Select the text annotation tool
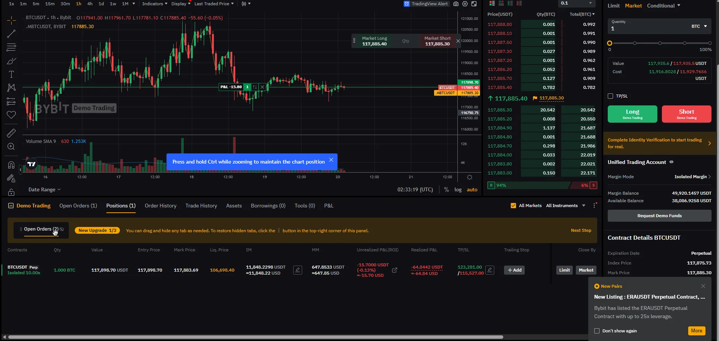The width and height of the screenshot is (719, 341). 11,74
